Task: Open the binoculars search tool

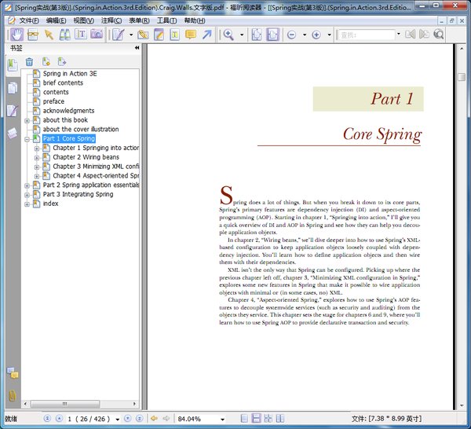Action: tap(64, 35)
